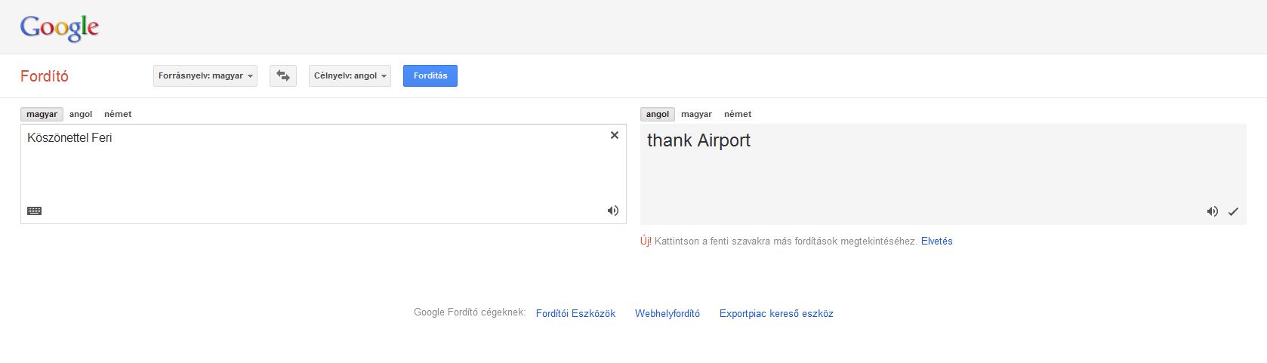1267x363 pixels.
Task: Choose német as target language tab
Action: click(x=738, y=114)
